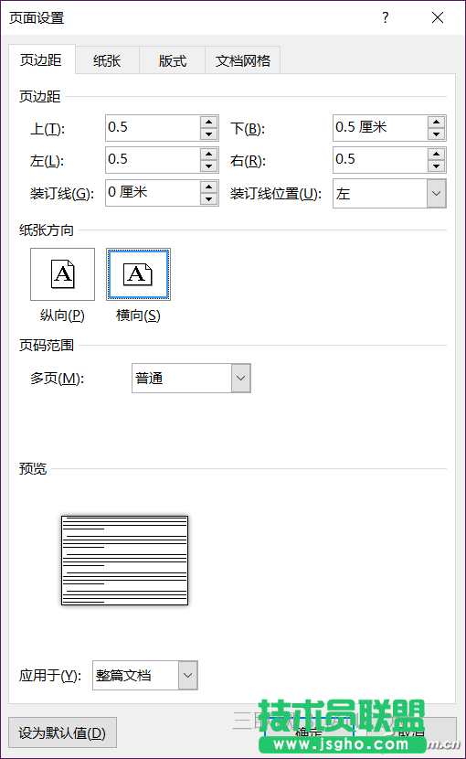The height and width of the screenshot is (759, 466).
Task: Select the 横向 landscape orientation icon
Action: click(x=138, y=274)
